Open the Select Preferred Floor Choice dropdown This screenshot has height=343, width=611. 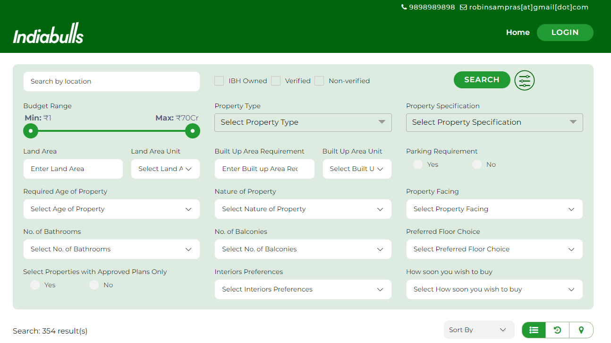click(494, 249)
